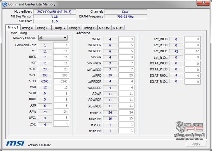Click the Command Center app icon in title bar
Image resolution: width=212 pixels, height=151 pixels.
tap(5, 4)
